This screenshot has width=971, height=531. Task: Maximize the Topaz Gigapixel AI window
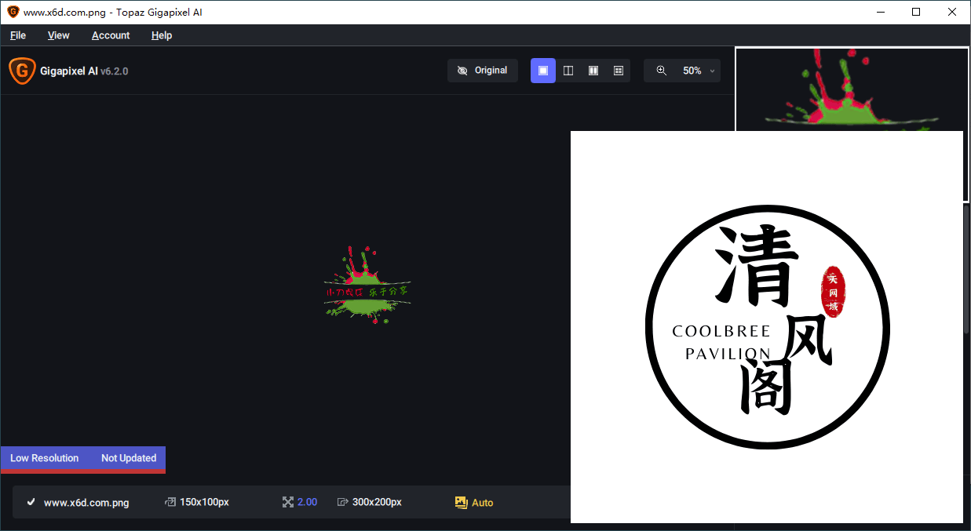(916, 12)
